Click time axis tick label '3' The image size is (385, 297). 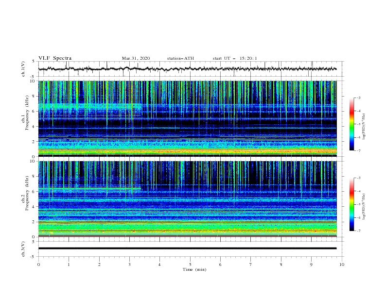(x=129, y=264)
